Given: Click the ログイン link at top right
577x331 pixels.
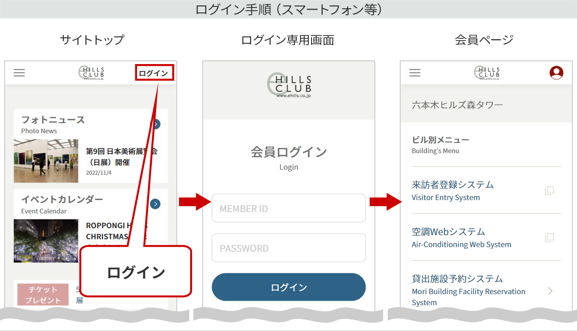Looking at the screenshot, I should [154, 73].
